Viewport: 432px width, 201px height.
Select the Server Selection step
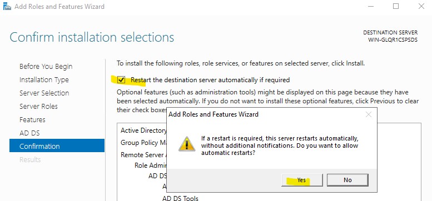44,93
